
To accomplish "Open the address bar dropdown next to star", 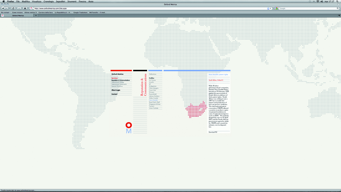I will [271, 8].
